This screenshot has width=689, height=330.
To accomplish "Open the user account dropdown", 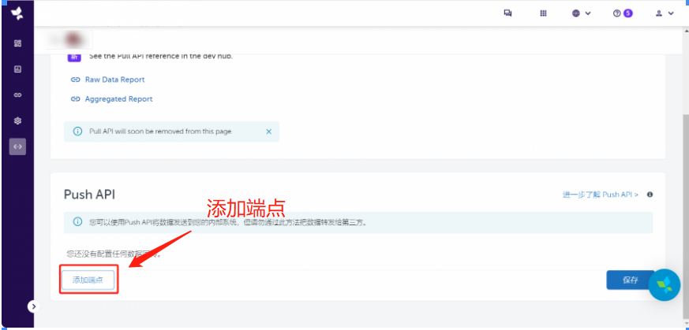I will click(665, 13).
